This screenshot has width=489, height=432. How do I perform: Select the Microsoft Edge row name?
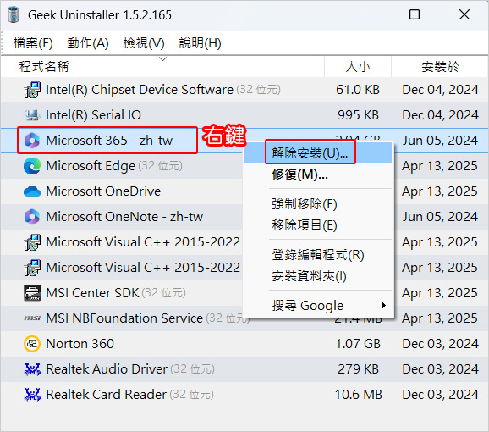91,166
